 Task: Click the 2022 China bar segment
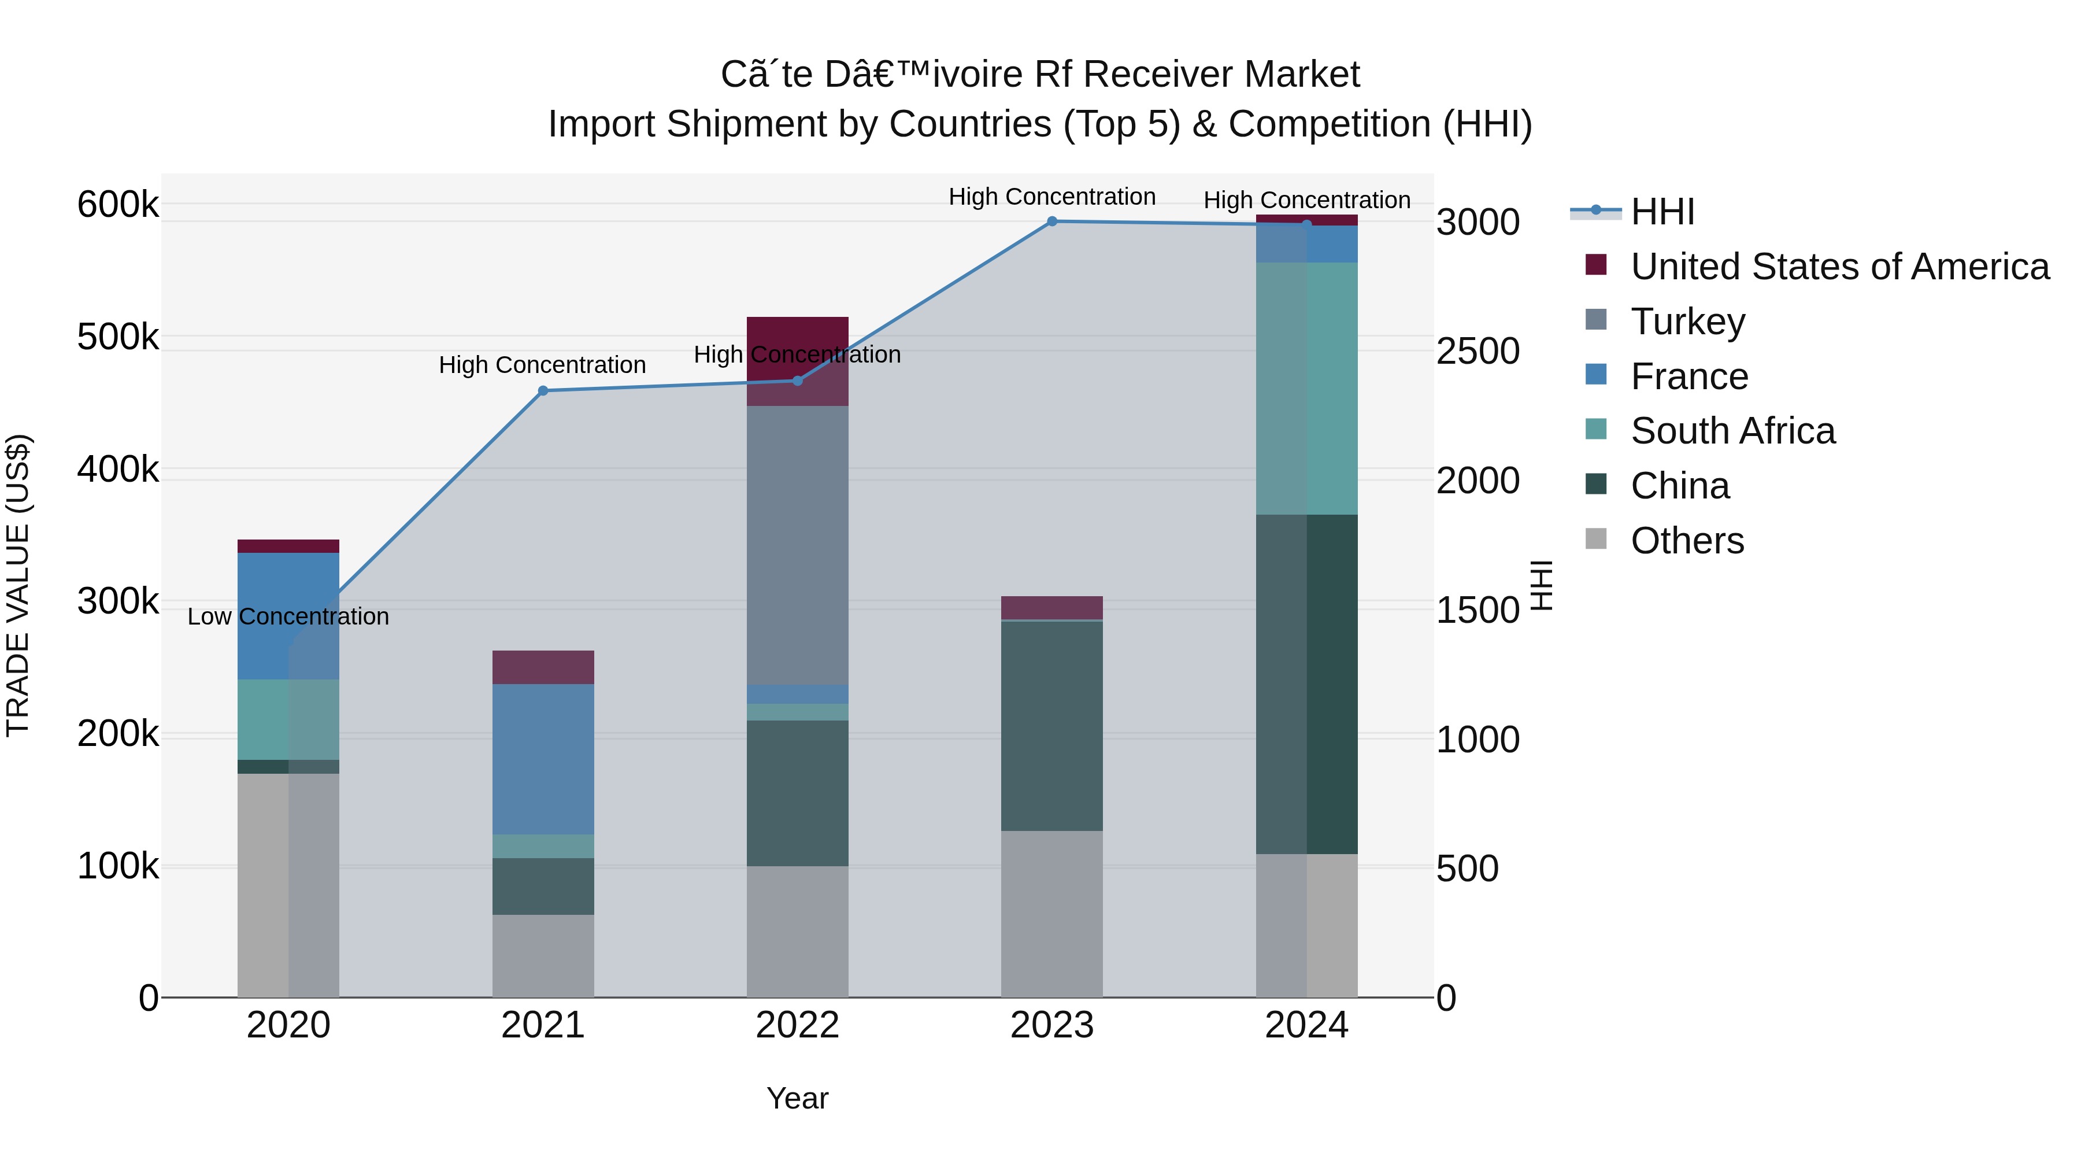coord(797,793)
